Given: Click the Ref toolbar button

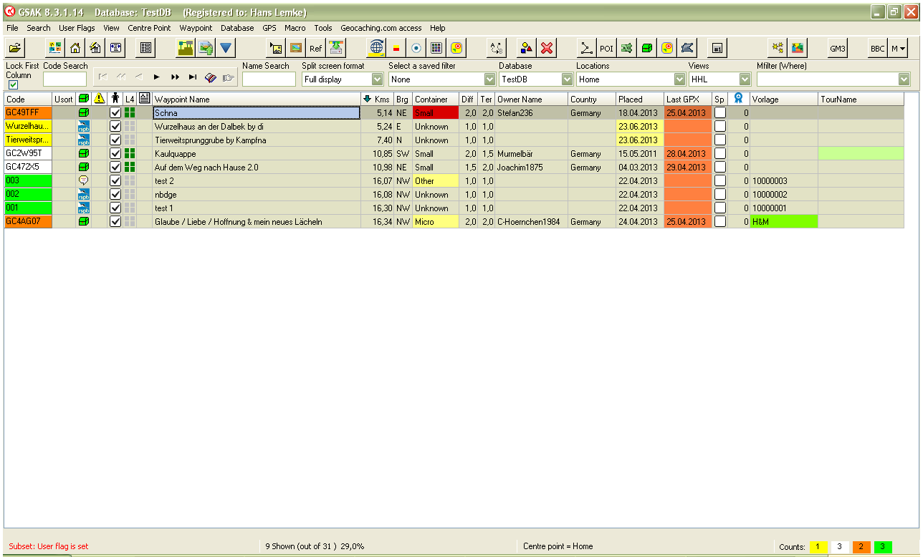Looking at the screenshot, I should click(x=316, y=48).
